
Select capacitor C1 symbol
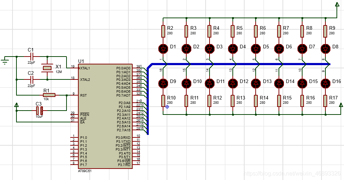(x=32, y=57)
